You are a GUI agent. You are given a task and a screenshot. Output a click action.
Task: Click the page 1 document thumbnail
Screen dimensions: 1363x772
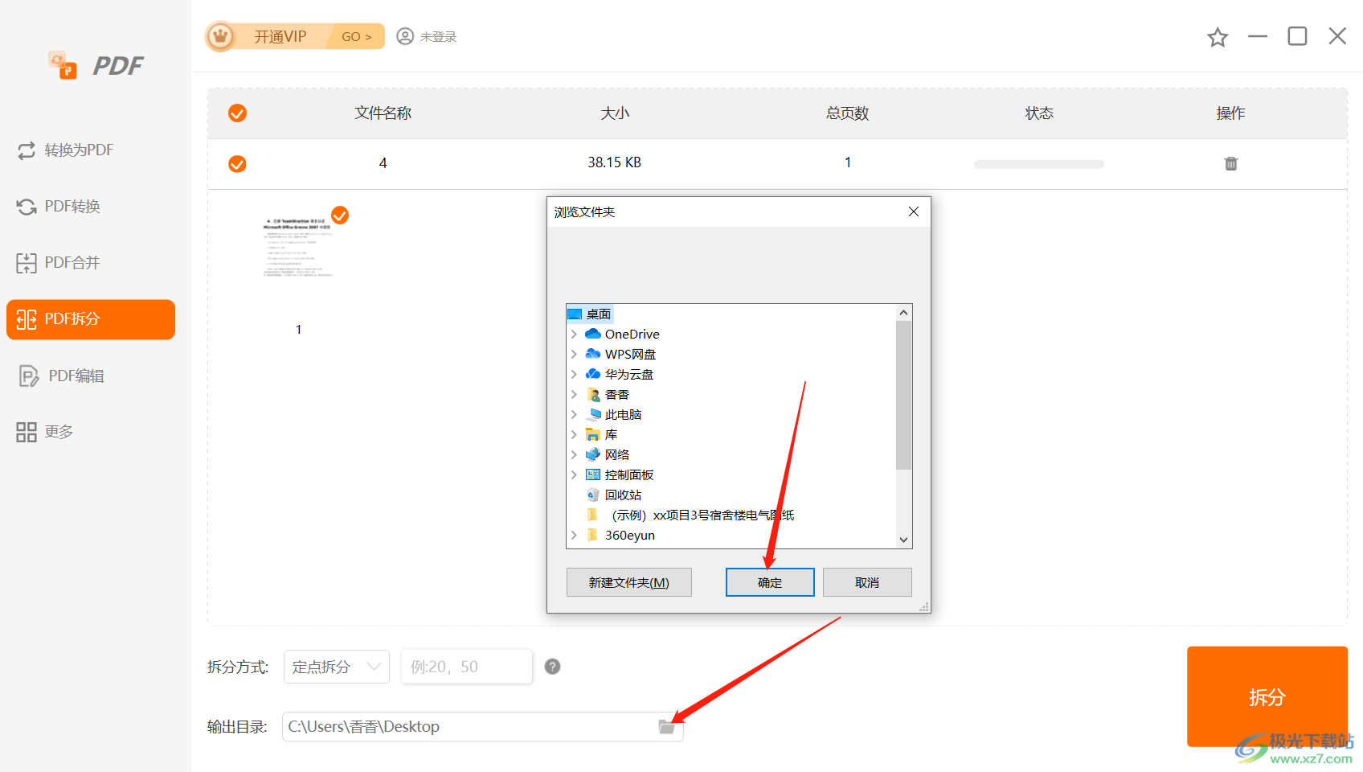(298, 248)
